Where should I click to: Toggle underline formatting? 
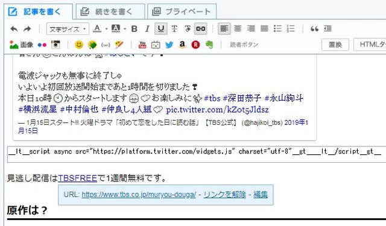coord(161,29)
